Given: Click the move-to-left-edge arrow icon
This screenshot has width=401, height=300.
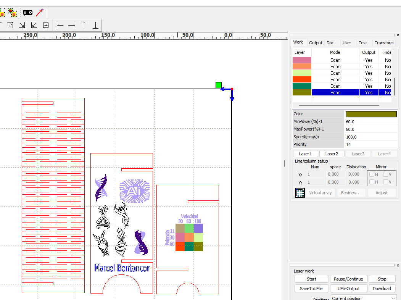Looking at the screenshot, I should [x=60, y=26].
